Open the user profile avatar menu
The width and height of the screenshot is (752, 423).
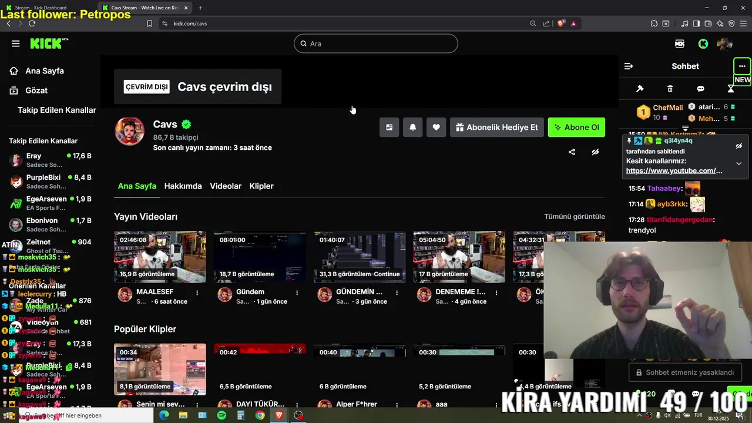[724, 43]
